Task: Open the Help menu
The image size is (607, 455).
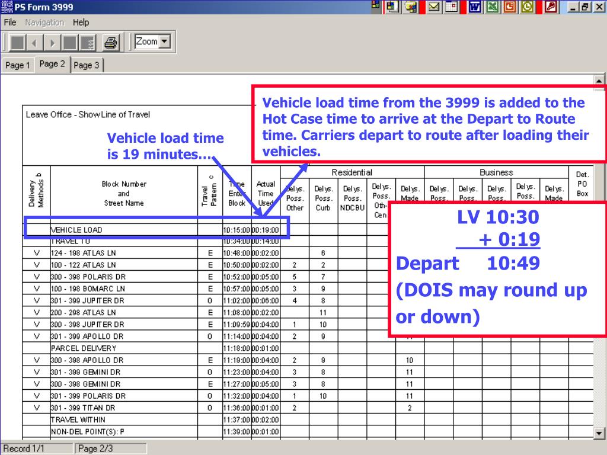Action: [x=81, y=23]
